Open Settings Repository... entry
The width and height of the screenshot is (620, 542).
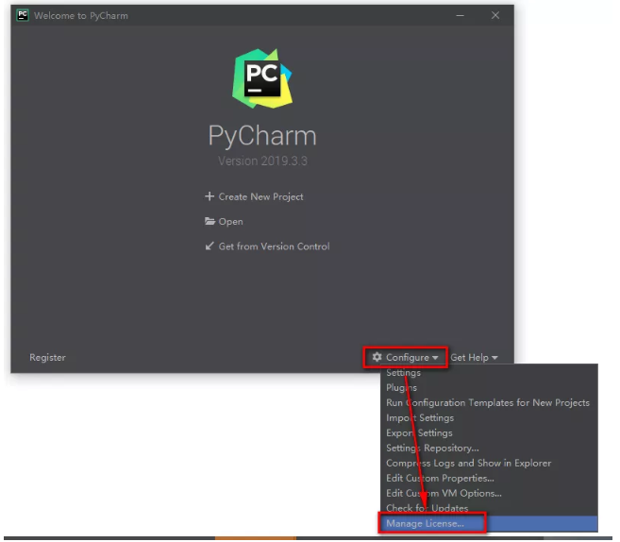point(489,448)
